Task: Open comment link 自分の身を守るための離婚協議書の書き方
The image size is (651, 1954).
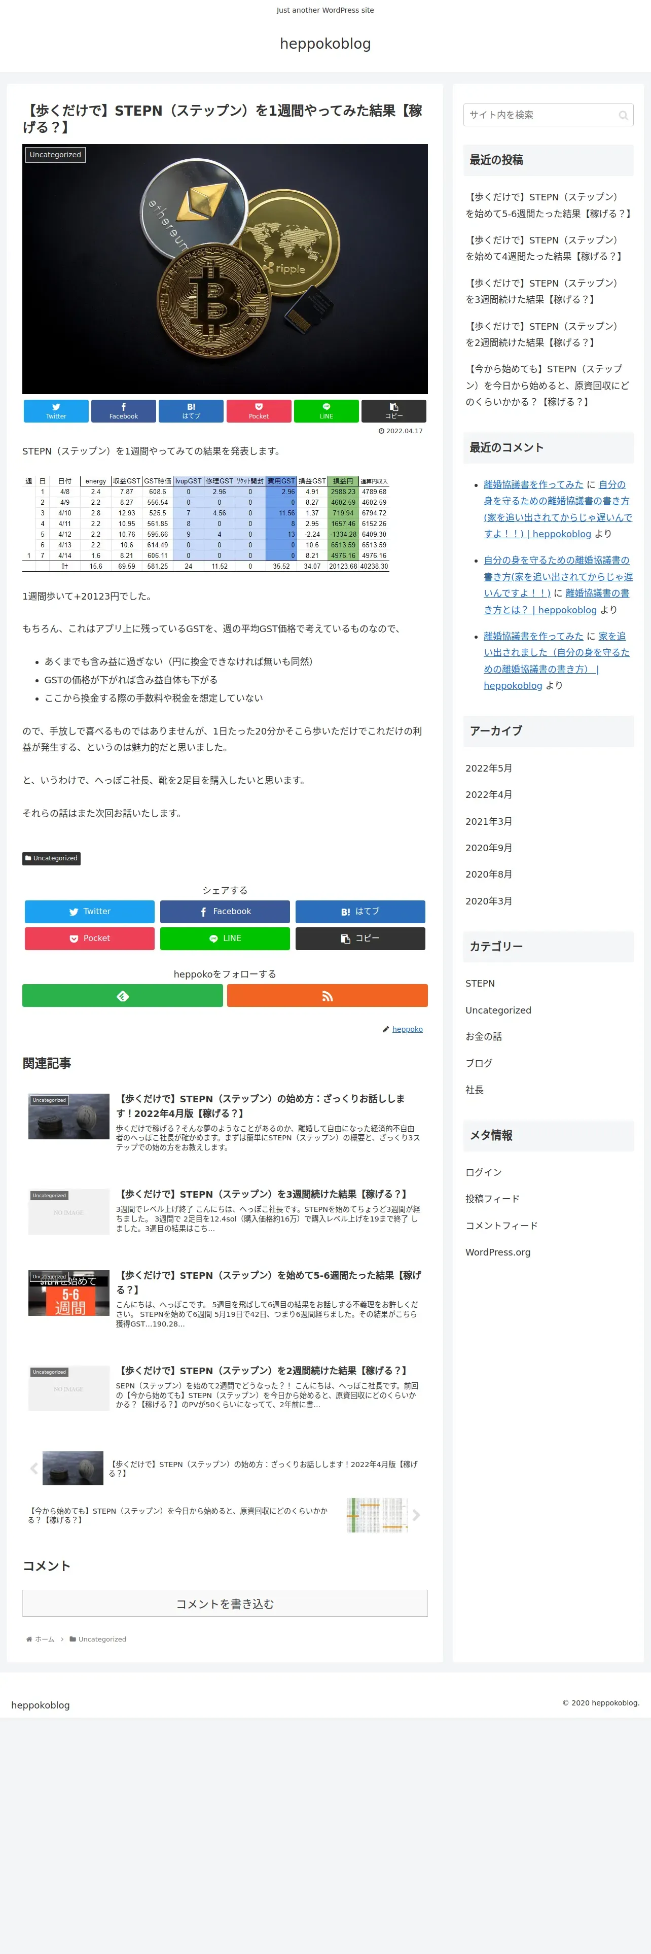Action: [x=557, y=577]
